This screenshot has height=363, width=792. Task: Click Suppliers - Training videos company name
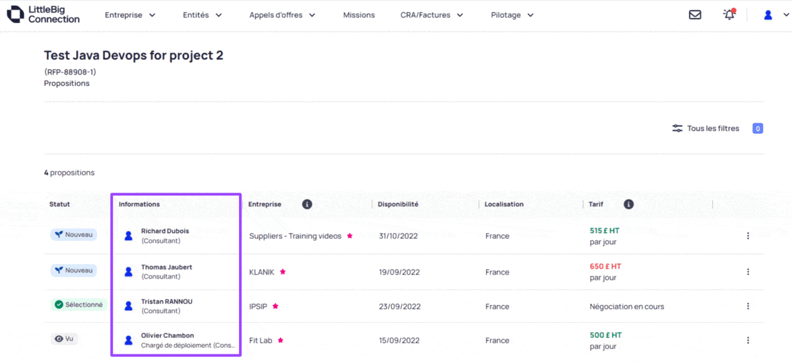[295, 236]
